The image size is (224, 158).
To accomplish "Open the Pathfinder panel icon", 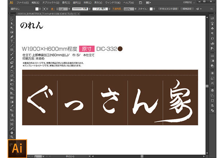I will [x=212, y=111].
